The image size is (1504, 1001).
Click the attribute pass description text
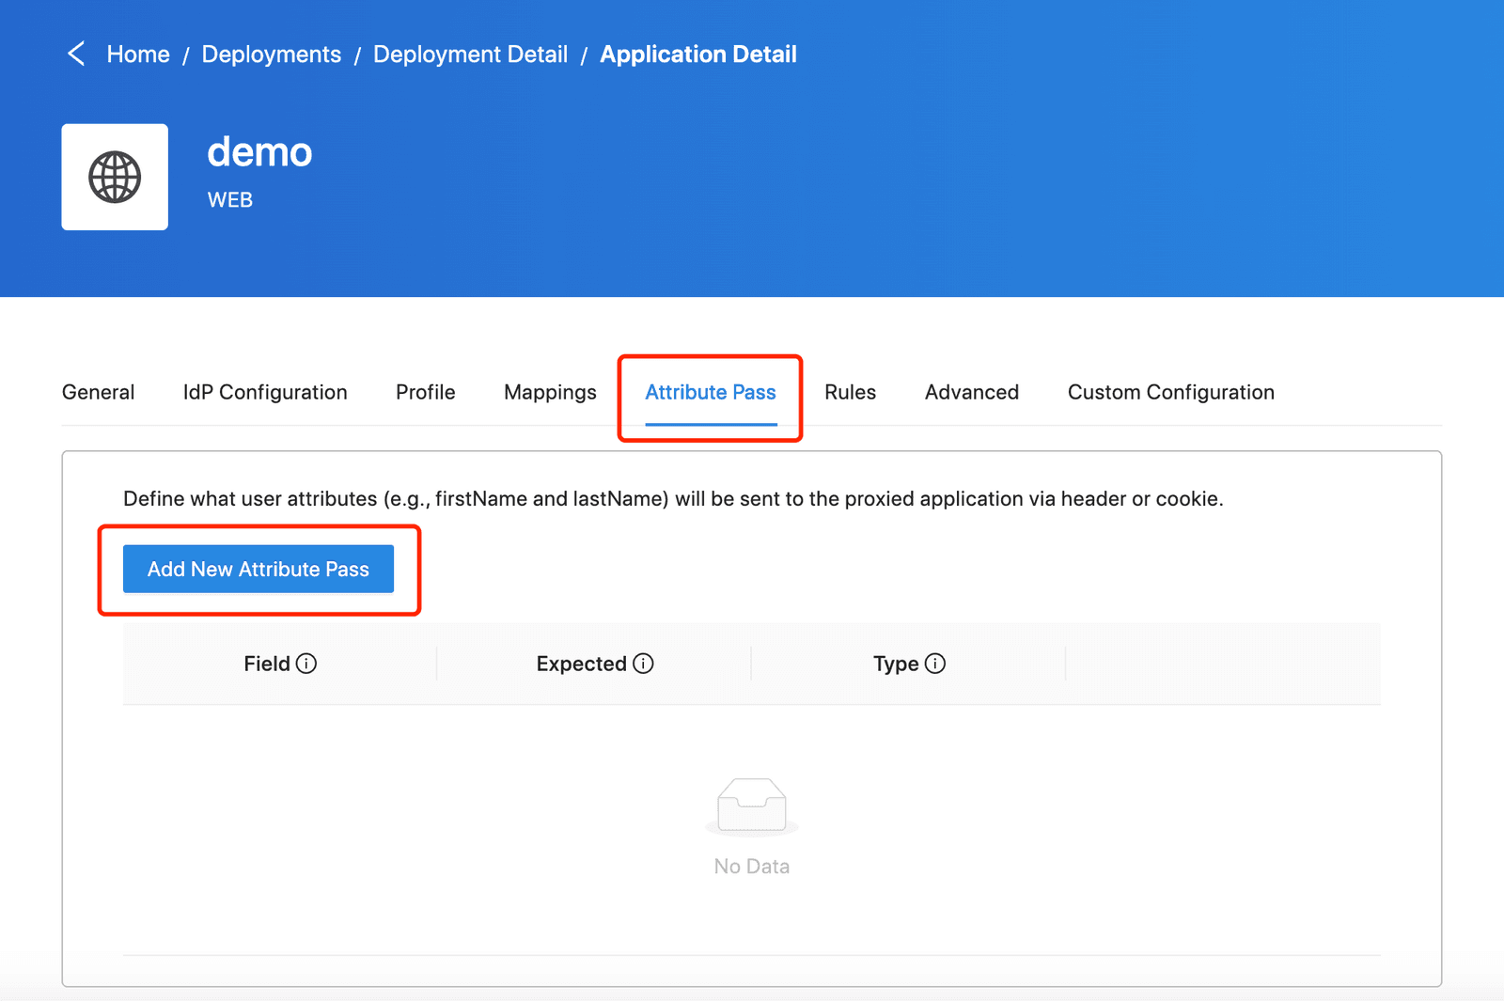(673, 499)
